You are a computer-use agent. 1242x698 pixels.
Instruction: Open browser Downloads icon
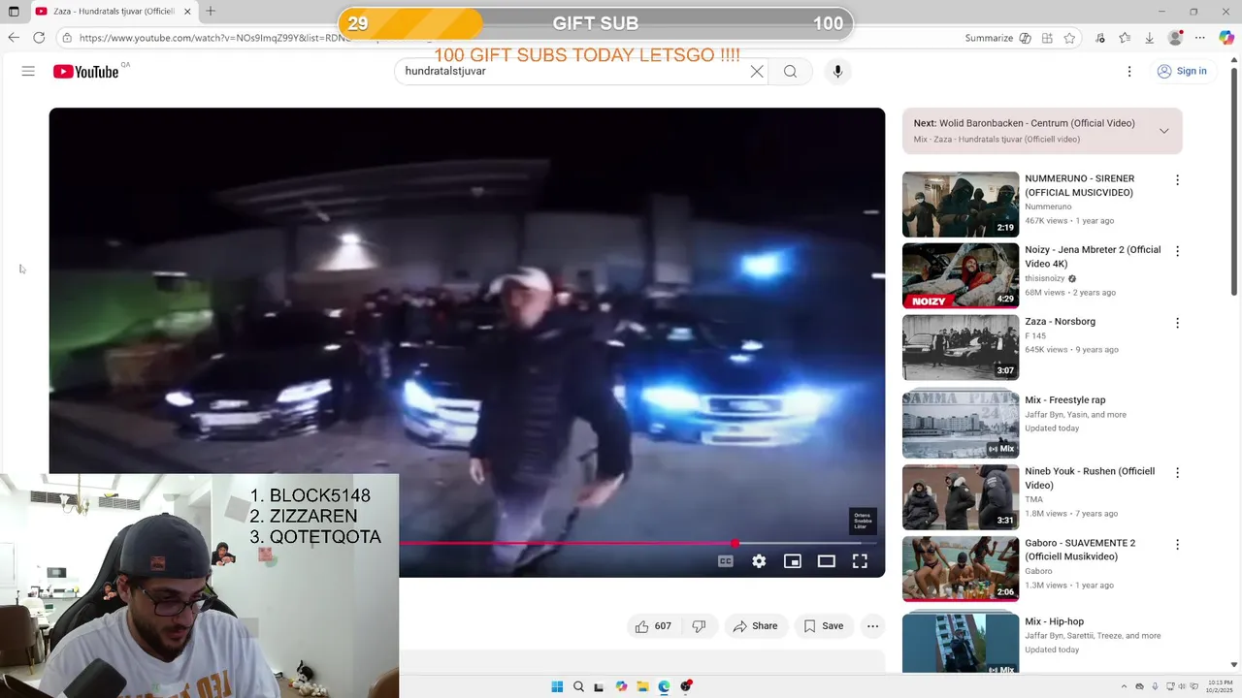tap(1150, 38)
